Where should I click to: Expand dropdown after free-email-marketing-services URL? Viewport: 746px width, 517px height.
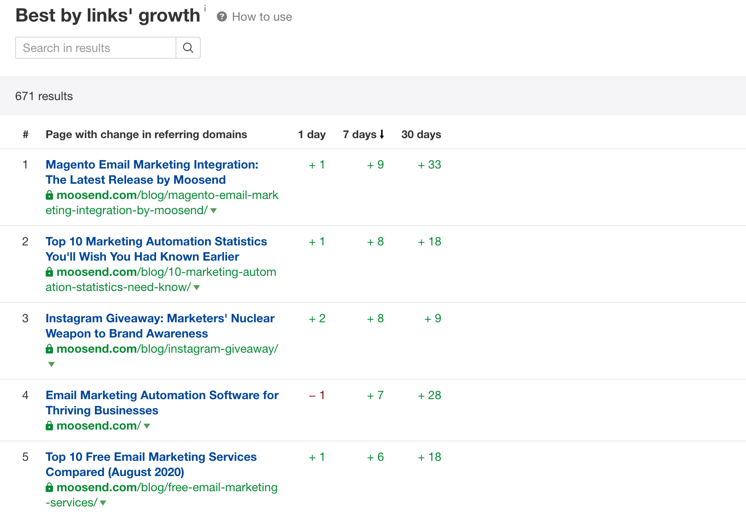click(x=103, y=503)
